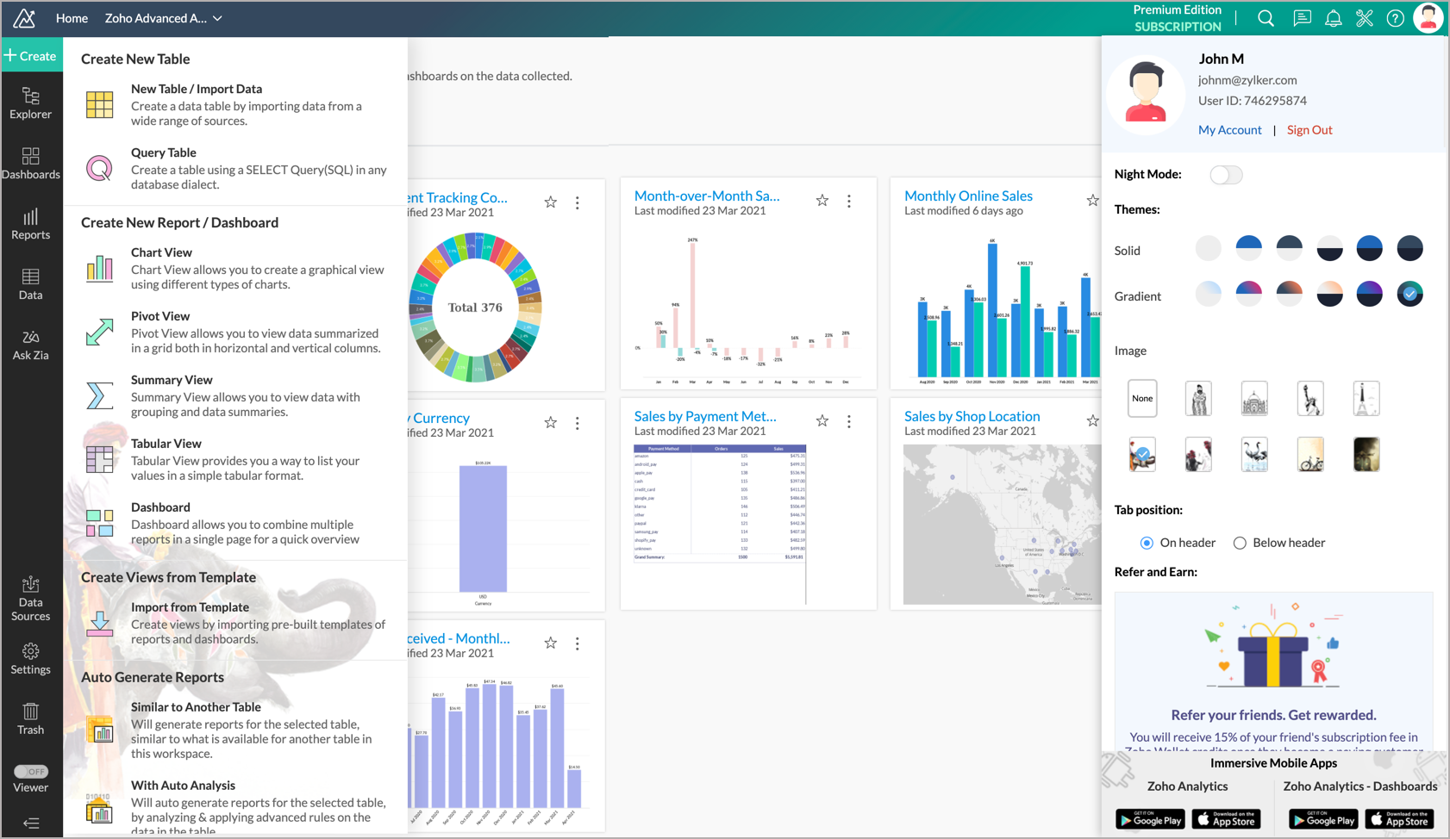Select On header tab position
This screenshot has width=1450, height=839.
pyautogui.click(x=1147, y=543)
